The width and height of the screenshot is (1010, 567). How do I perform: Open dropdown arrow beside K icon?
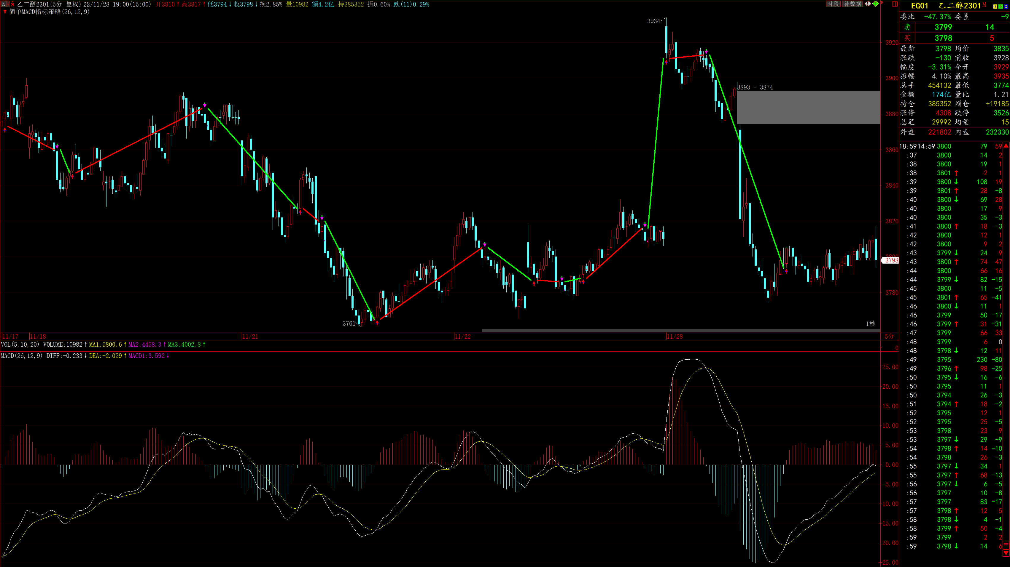[8, 4]
